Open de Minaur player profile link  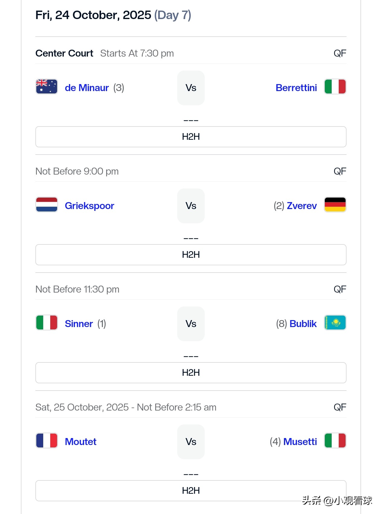pos(87,88)
